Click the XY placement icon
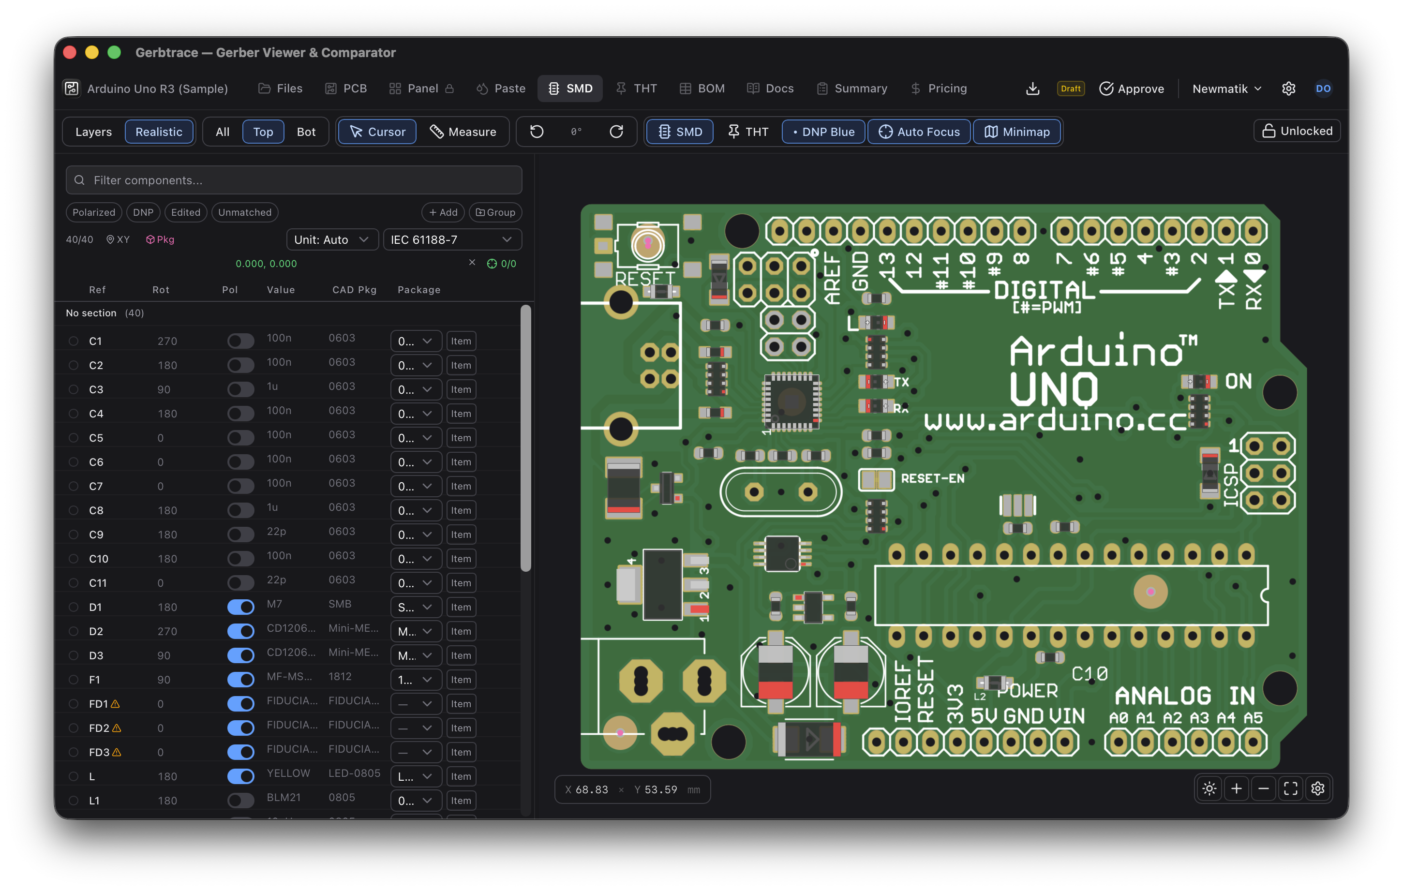The height and width of the screenshot is (891, 1403). coord(118,239)
